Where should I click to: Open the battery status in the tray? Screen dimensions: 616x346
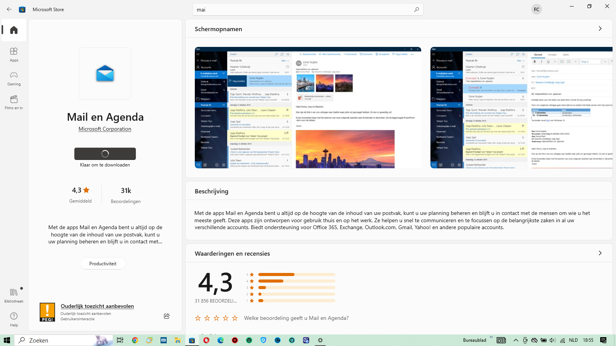click(544, 340)
